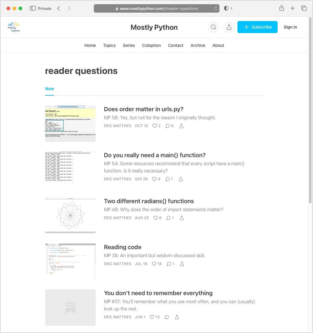Click the Subscribe button
The image size is (313, 333).
(x=257, y=27)
